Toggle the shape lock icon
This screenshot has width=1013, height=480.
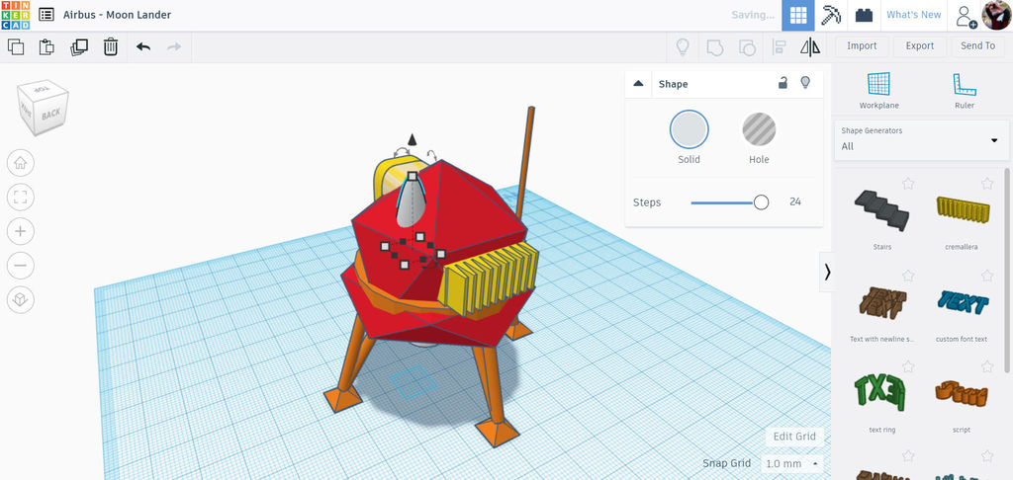click(783, 83)
